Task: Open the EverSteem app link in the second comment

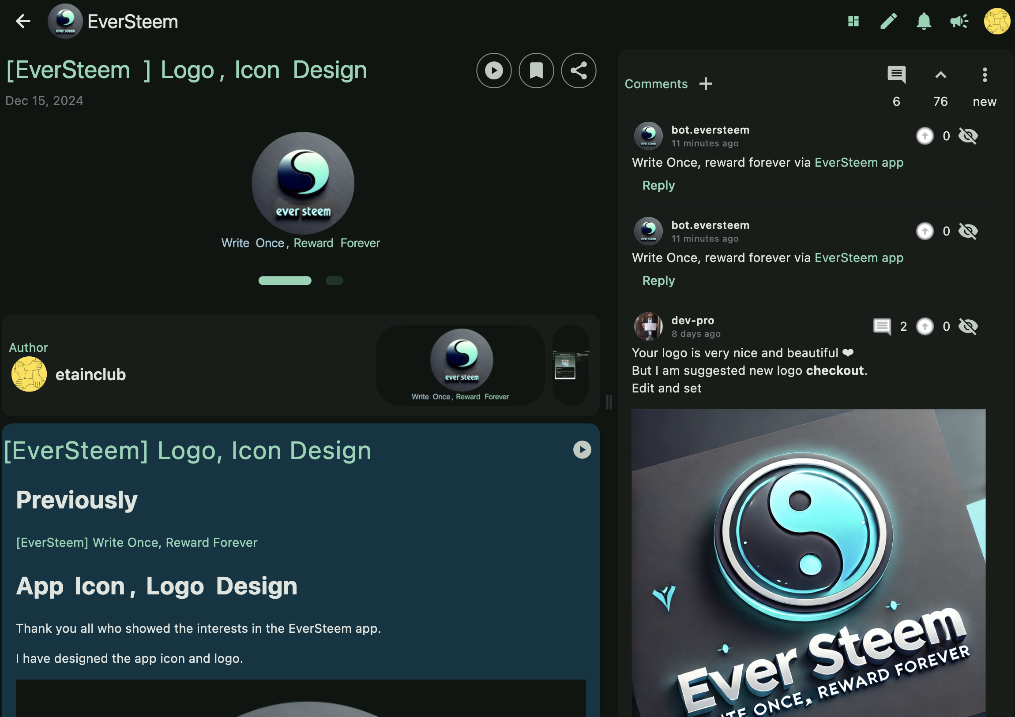Action: point(858,258)
